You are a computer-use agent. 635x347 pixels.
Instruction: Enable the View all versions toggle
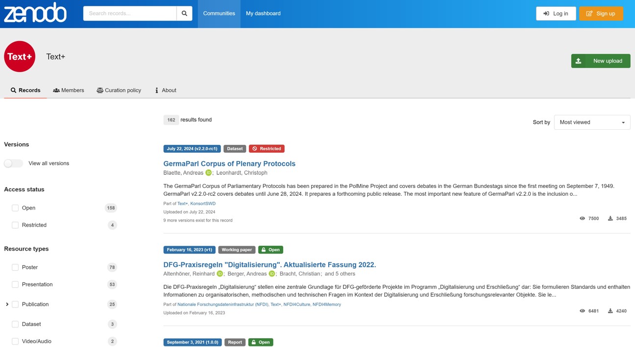(x=13, y=163)
